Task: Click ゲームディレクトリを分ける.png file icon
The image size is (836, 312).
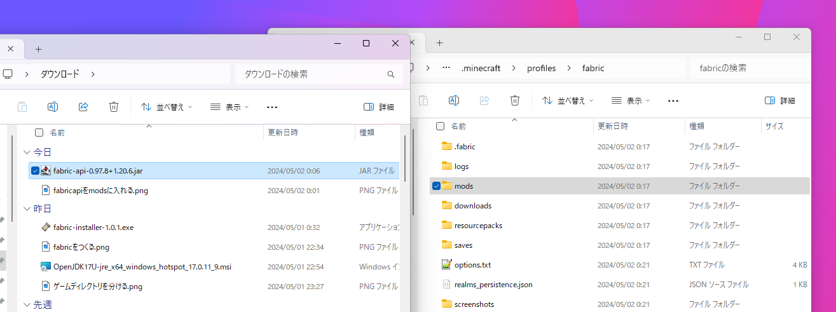Action: 46,286
